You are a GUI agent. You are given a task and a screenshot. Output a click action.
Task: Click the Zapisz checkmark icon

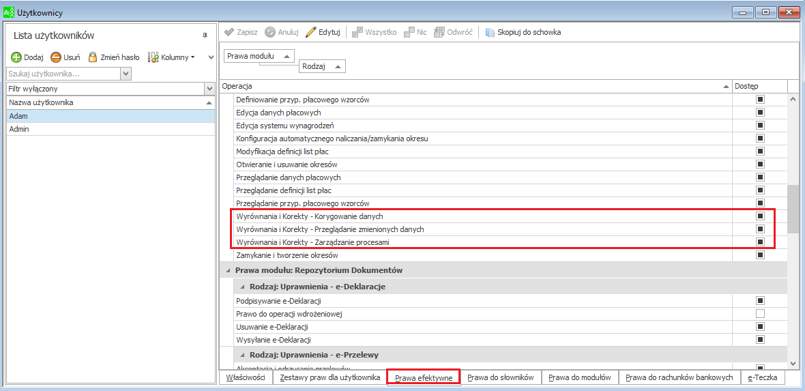229,32
